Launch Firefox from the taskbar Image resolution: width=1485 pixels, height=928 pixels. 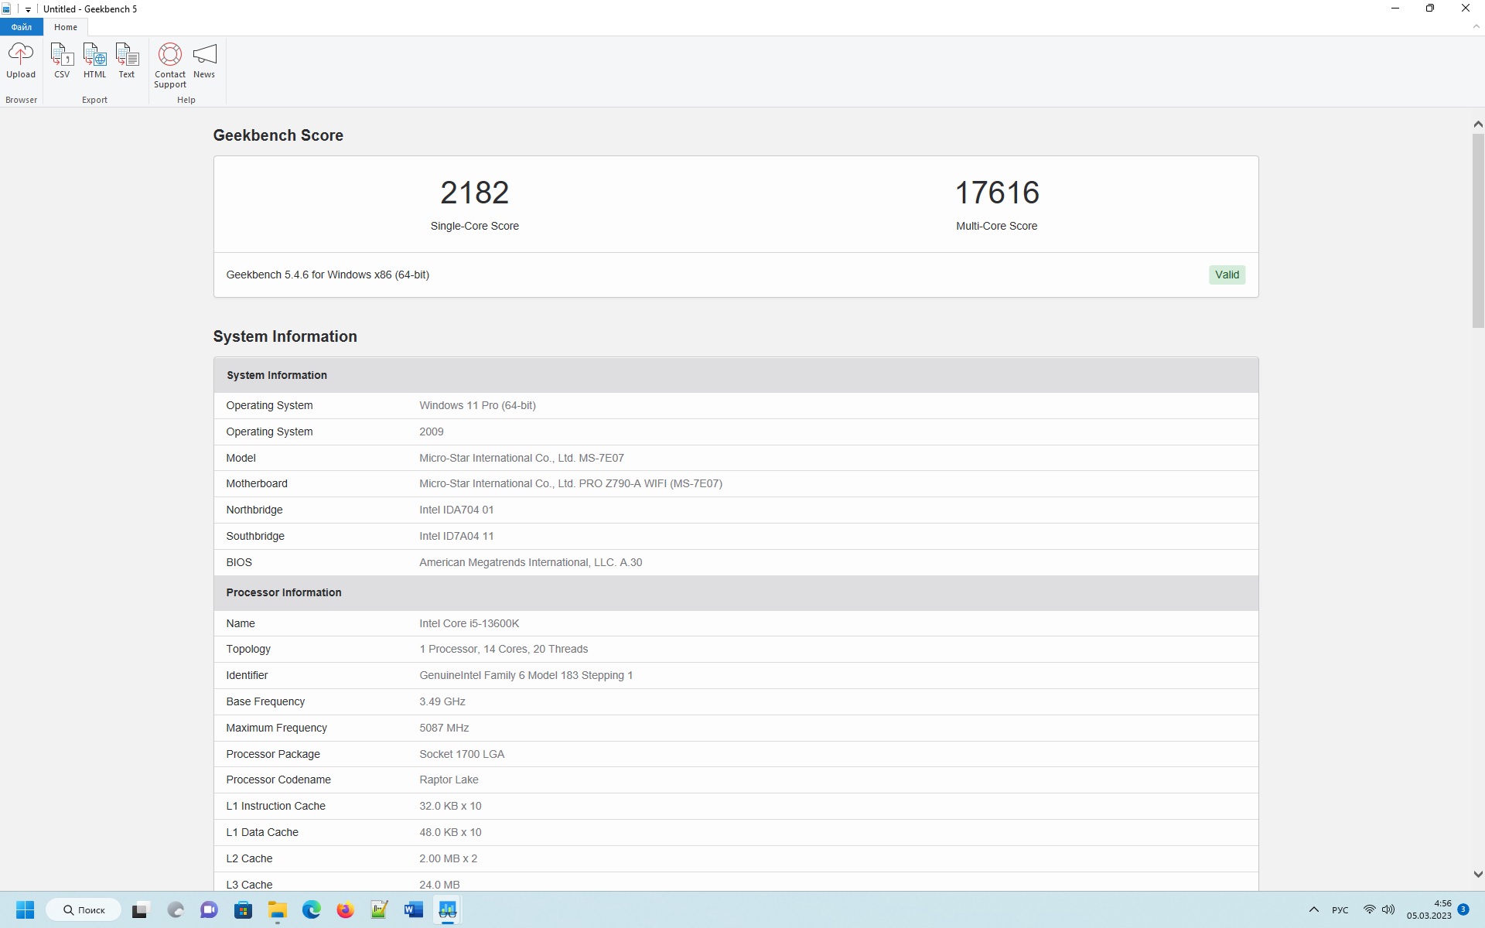(x=345, y=910)
